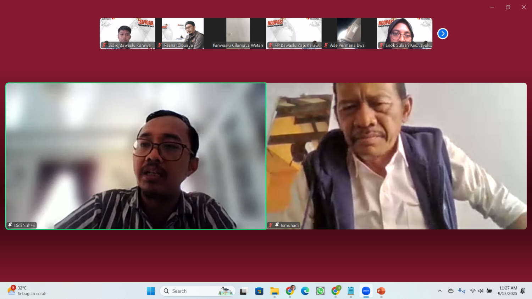The height and width of the screenshot is (299, 532).
Task: Close the Zoom meeting window
Action: [x=523, y=7]
